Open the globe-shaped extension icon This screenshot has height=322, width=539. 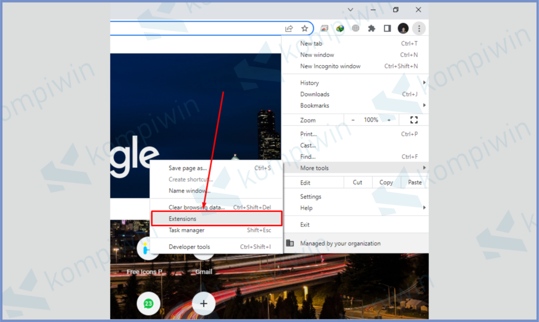click(x=355, y=28)
